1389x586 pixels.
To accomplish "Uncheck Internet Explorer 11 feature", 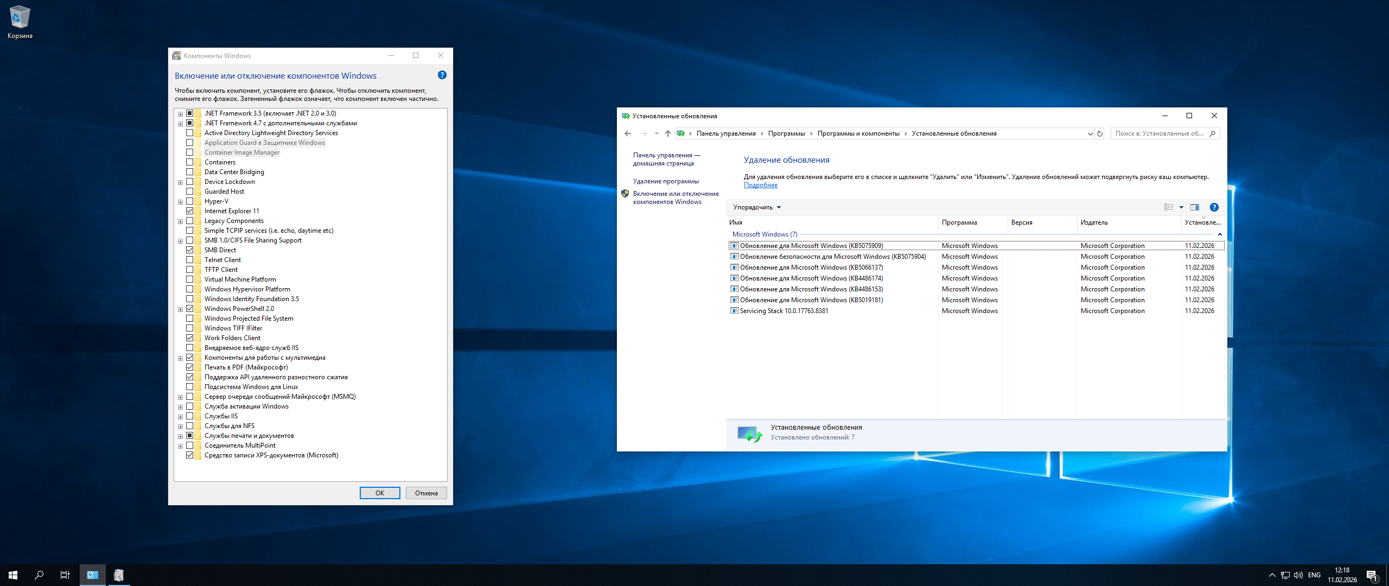I will [189, 211].
